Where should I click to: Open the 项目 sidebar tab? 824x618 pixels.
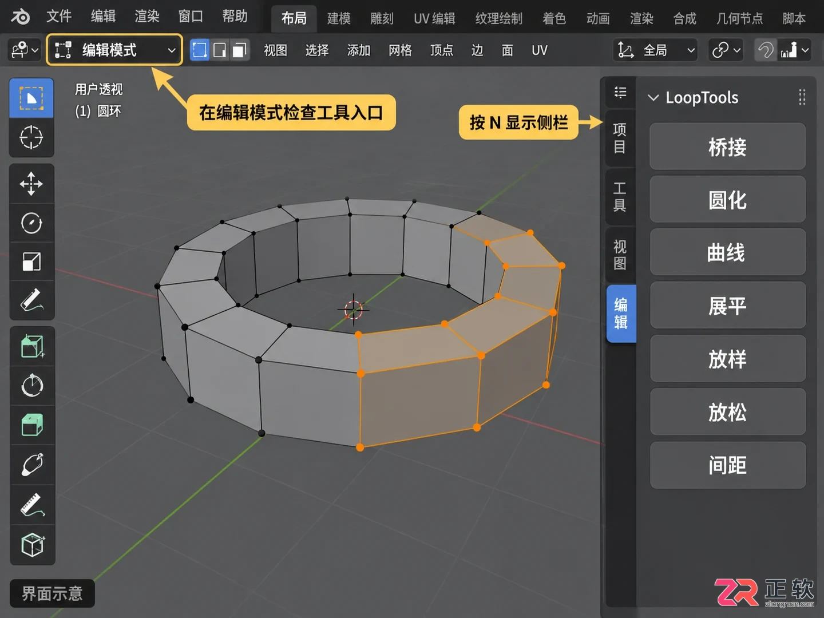point(620,138)
